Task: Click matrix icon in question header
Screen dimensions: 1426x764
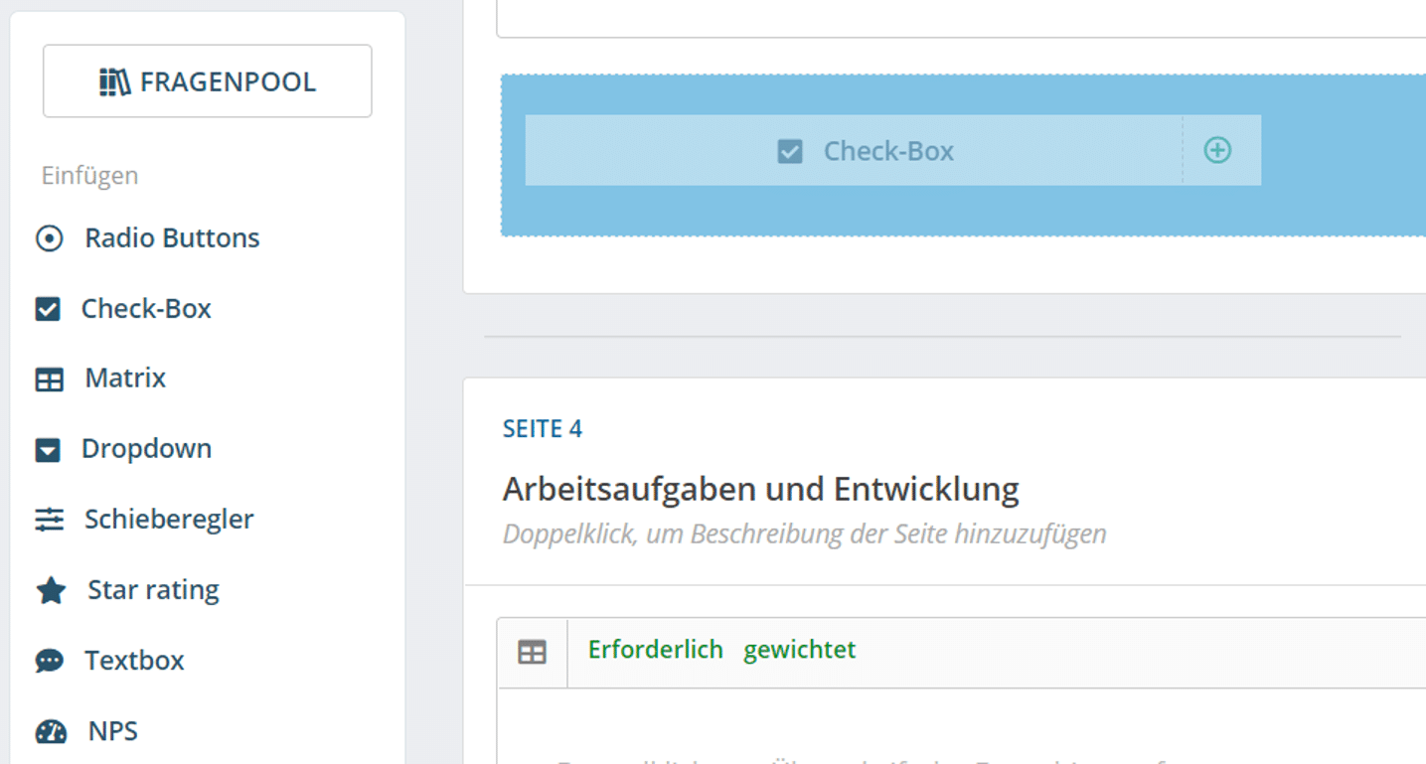Action: coord(533,653)
